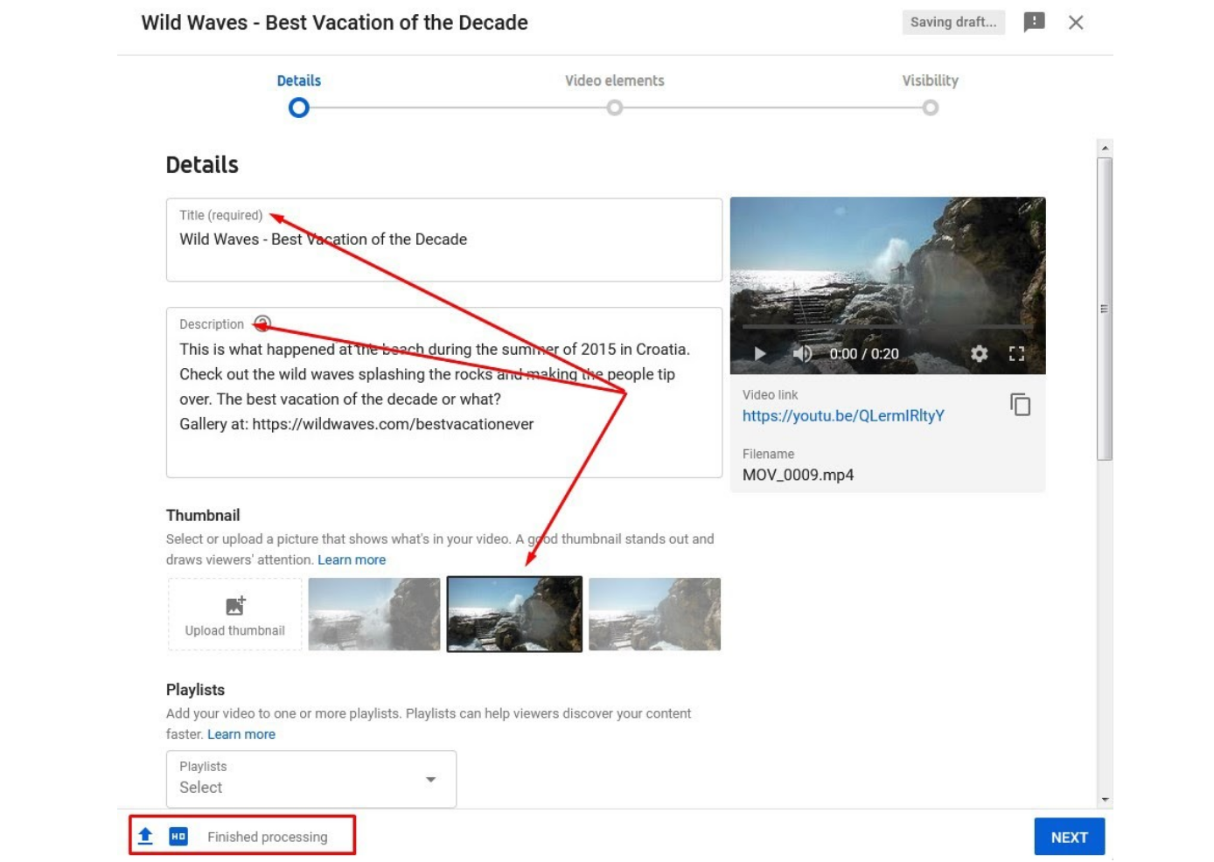This screenshot has width=1214, height=862.
Task: Click the scrollbar down arrow
Action: [x=1105, y=800]
